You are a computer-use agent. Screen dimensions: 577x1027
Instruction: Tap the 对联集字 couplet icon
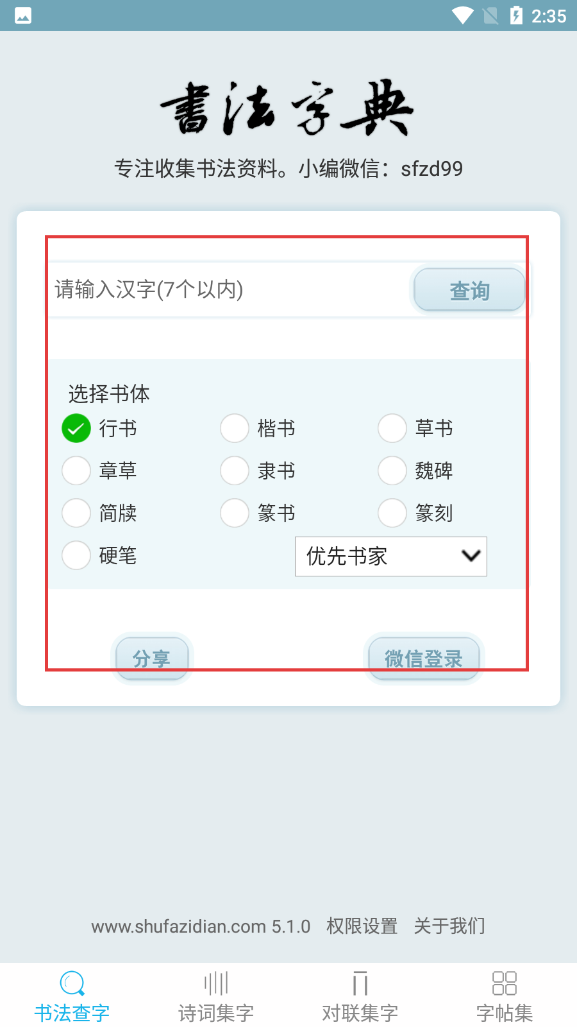(360, 983)
